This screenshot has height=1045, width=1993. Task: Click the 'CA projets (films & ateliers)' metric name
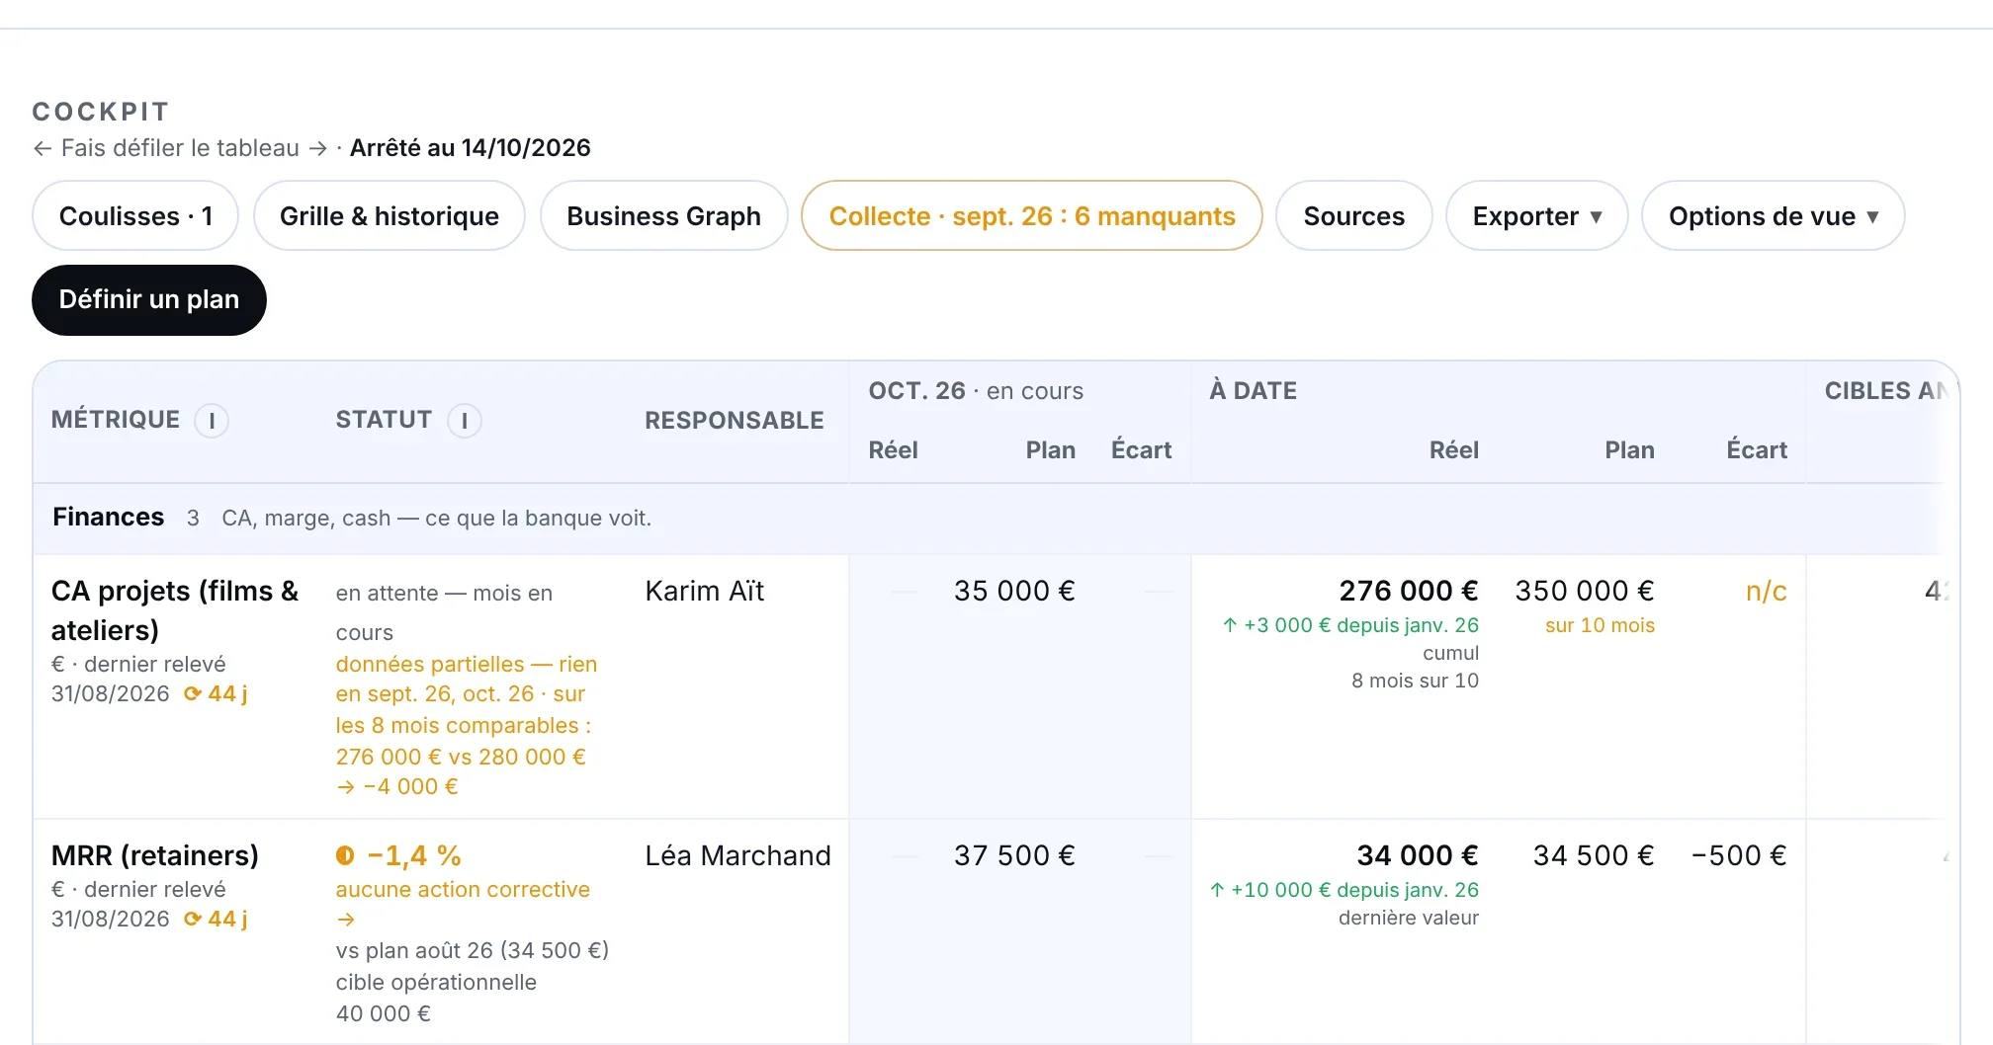tap(175, 610)
